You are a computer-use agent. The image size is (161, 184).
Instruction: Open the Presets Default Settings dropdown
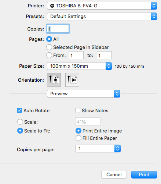[x=102, y=16]
